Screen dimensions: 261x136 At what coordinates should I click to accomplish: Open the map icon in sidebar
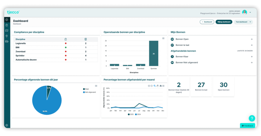(x=7, y=31)
